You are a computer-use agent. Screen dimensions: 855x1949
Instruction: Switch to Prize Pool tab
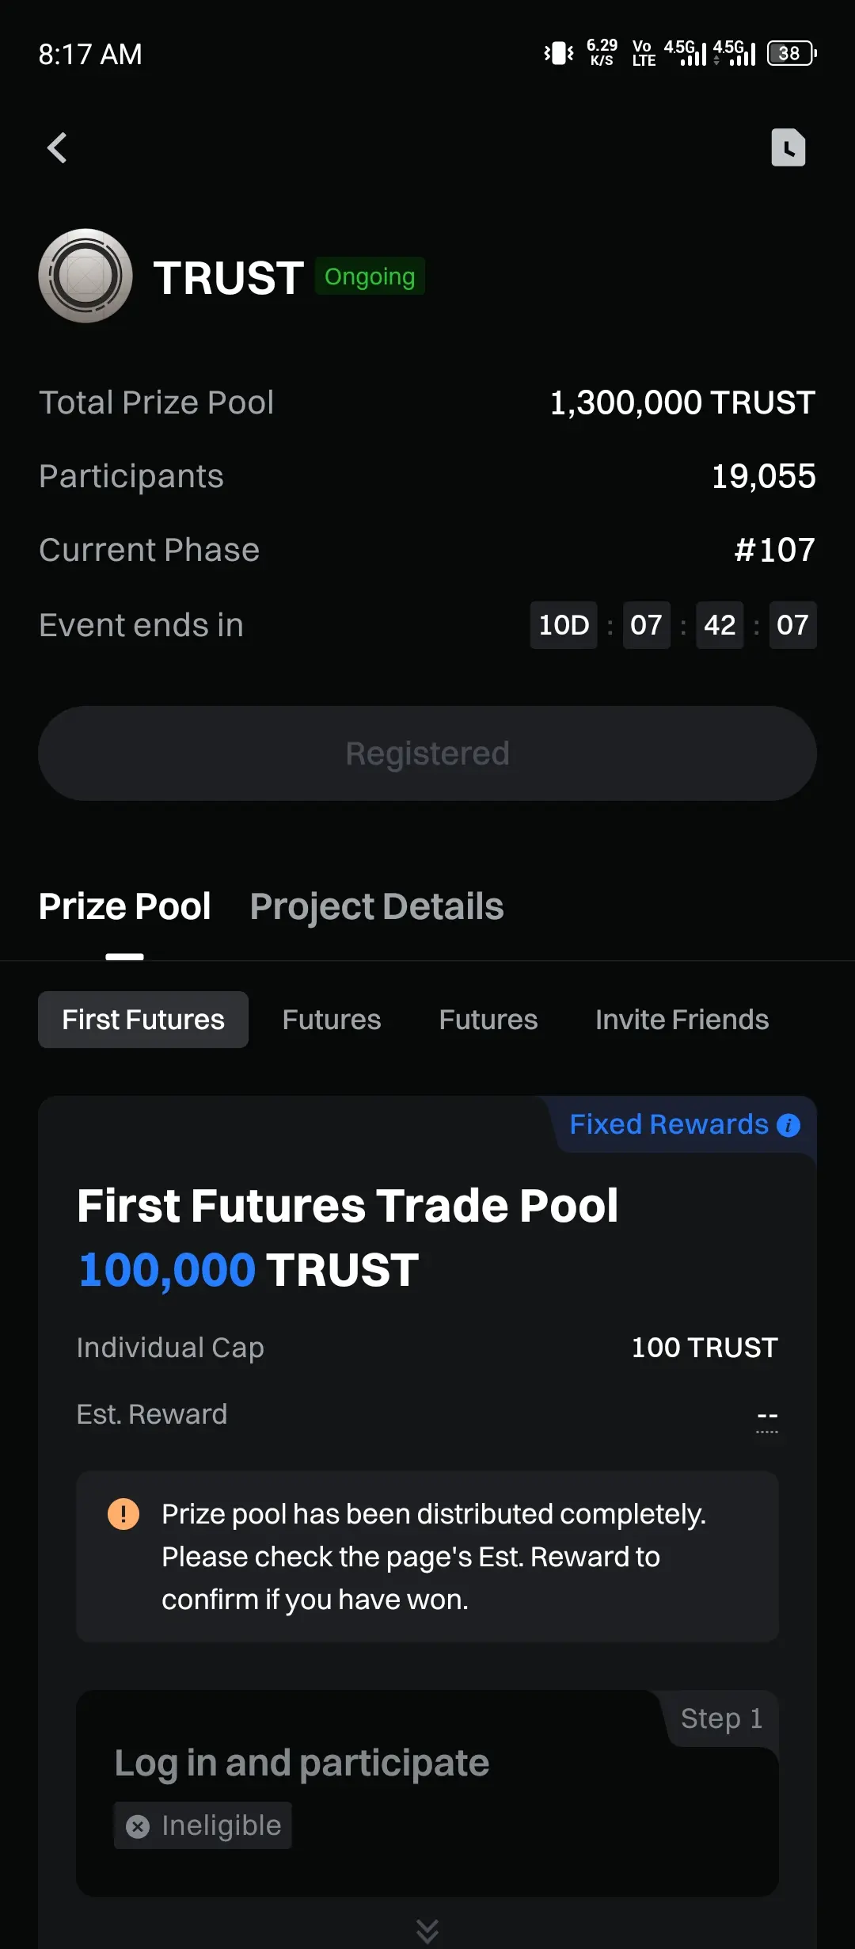pos(125,906)
